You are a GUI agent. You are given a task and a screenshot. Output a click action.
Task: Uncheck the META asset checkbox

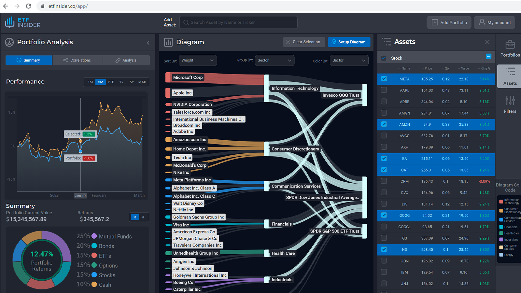pyautogui.click(x=384, y=79)
